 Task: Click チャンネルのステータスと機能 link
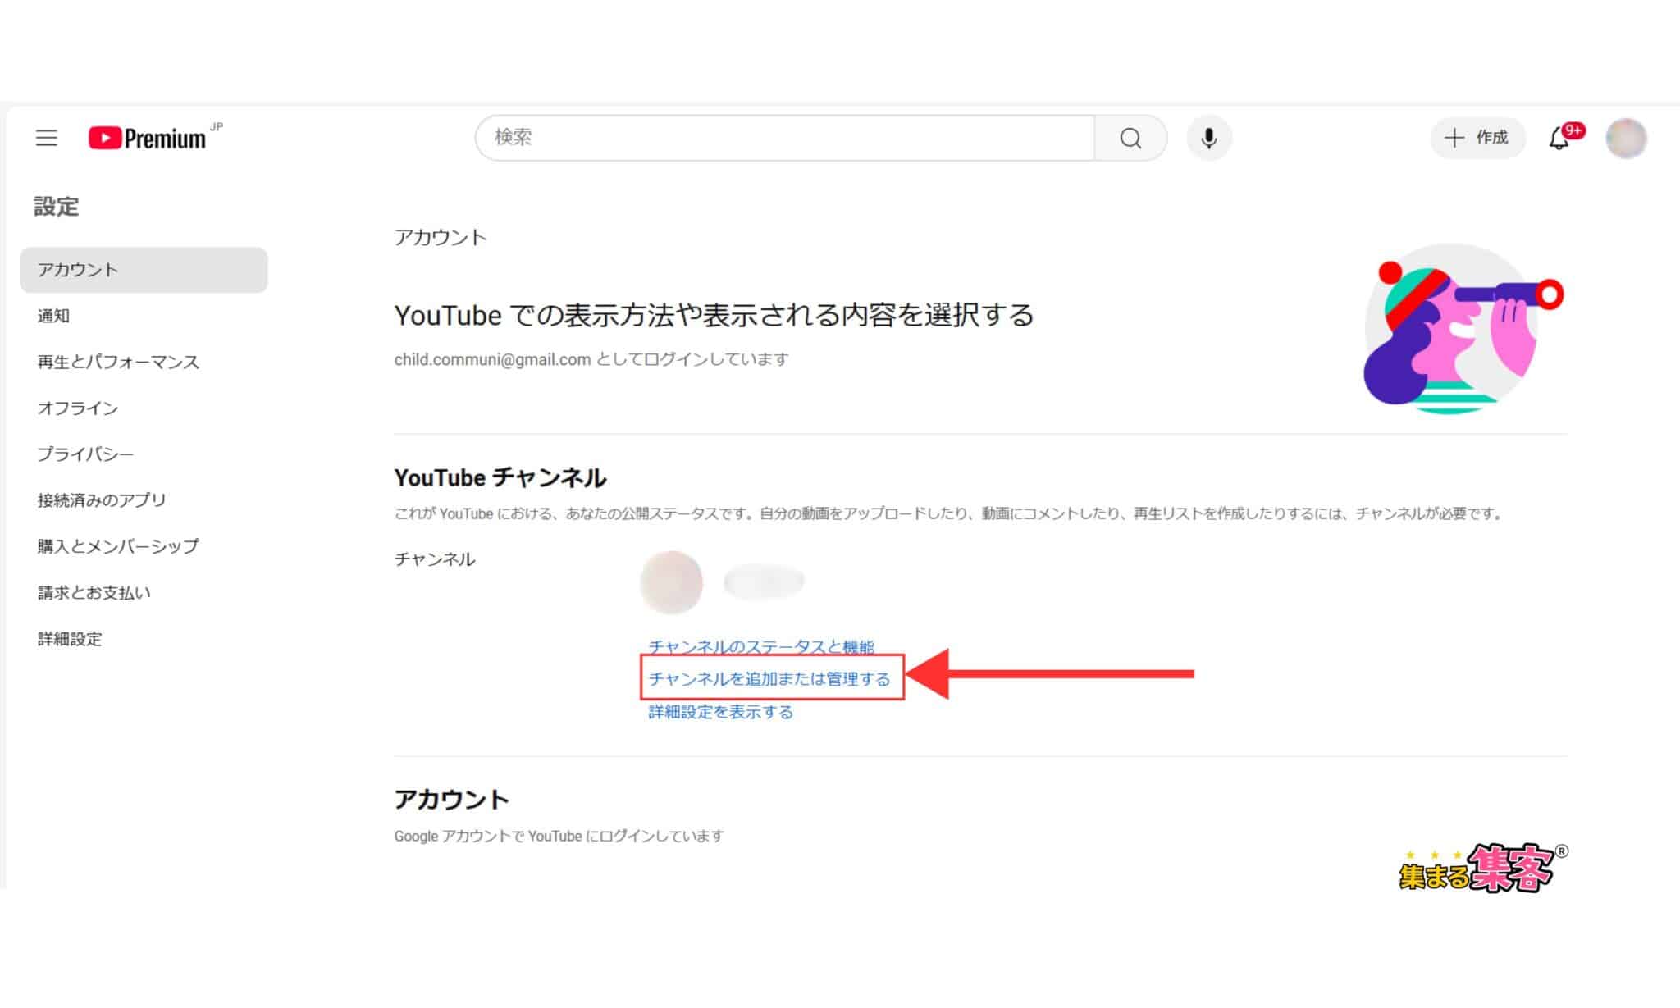(x=760, y=645)
